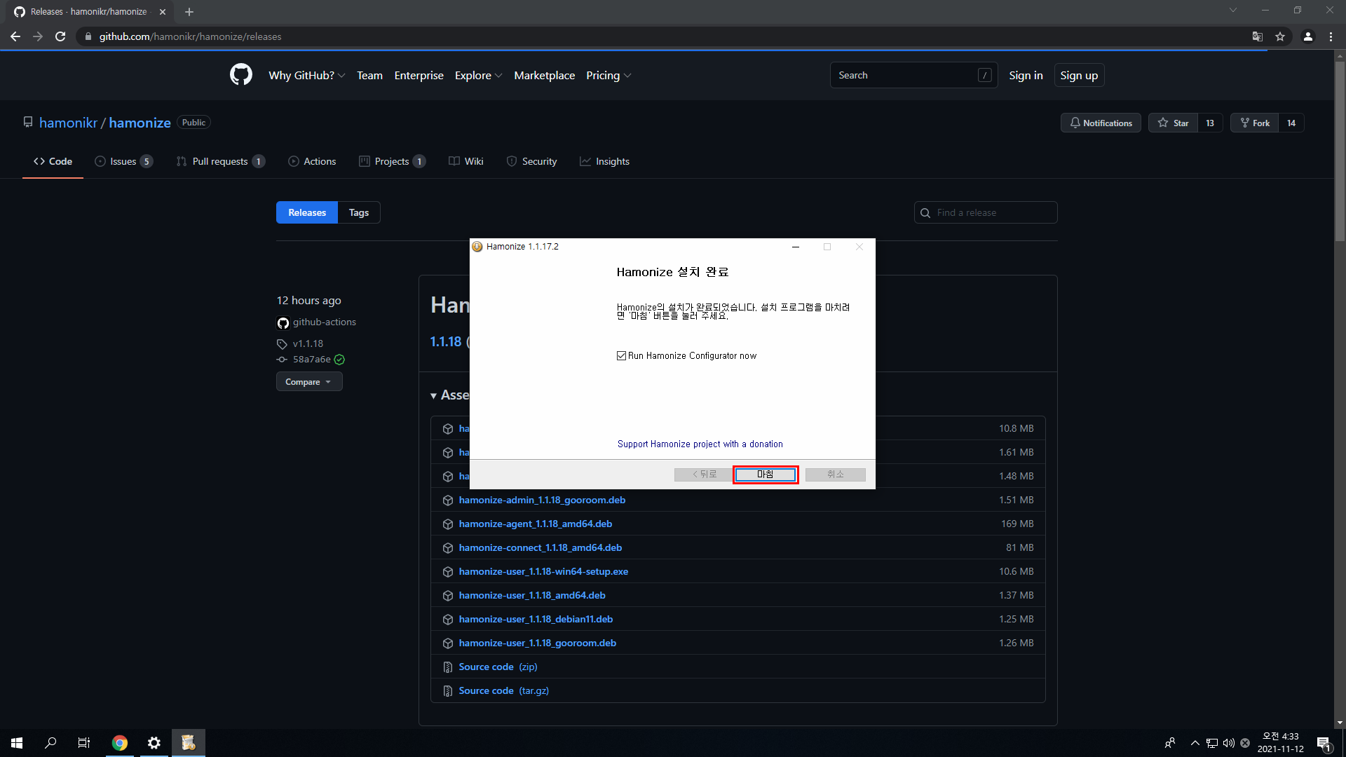Click the translate page icon
The height and width of the screenshot is (757, 1346).
pyautogui.click(x=1258, y=36)
